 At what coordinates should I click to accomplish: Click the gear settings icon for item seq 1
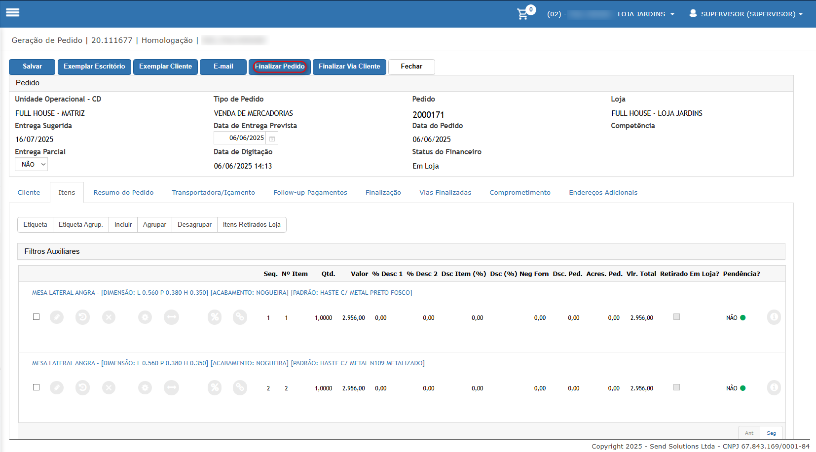(x=145, y=317)
